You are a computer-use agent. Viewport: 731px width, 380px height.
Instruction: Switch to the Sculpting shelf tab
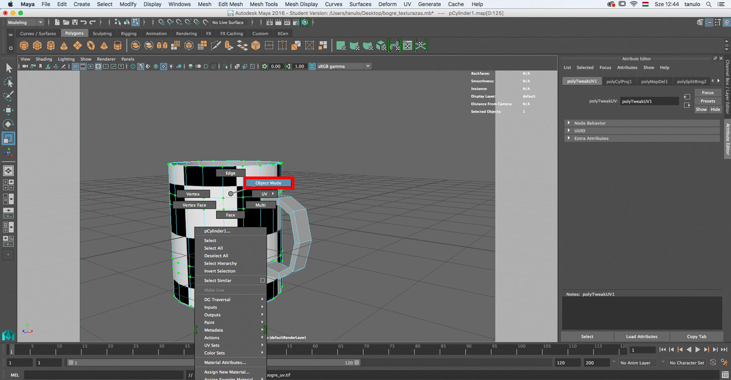point(102,34)
